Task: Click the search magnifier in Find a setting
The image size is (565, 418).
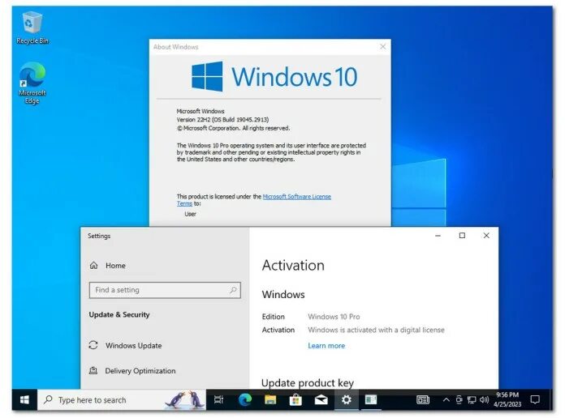Action: pyautogui.click(x=233, y=290)
